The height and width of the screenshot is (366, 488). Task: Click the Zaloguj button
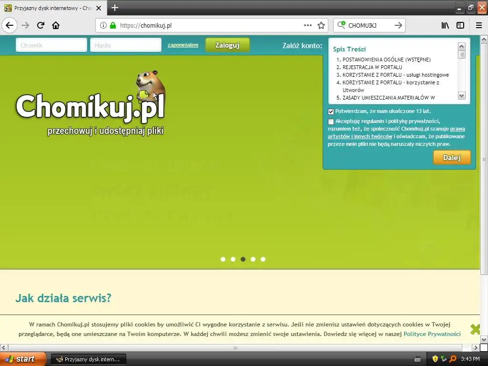click(x=227, y=45)
